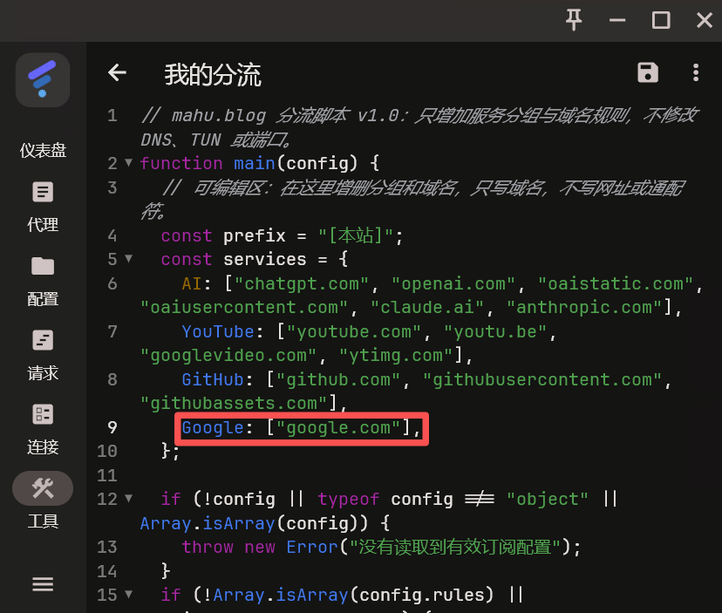Click the "anthropic.com" domain string

click(585, 307)
